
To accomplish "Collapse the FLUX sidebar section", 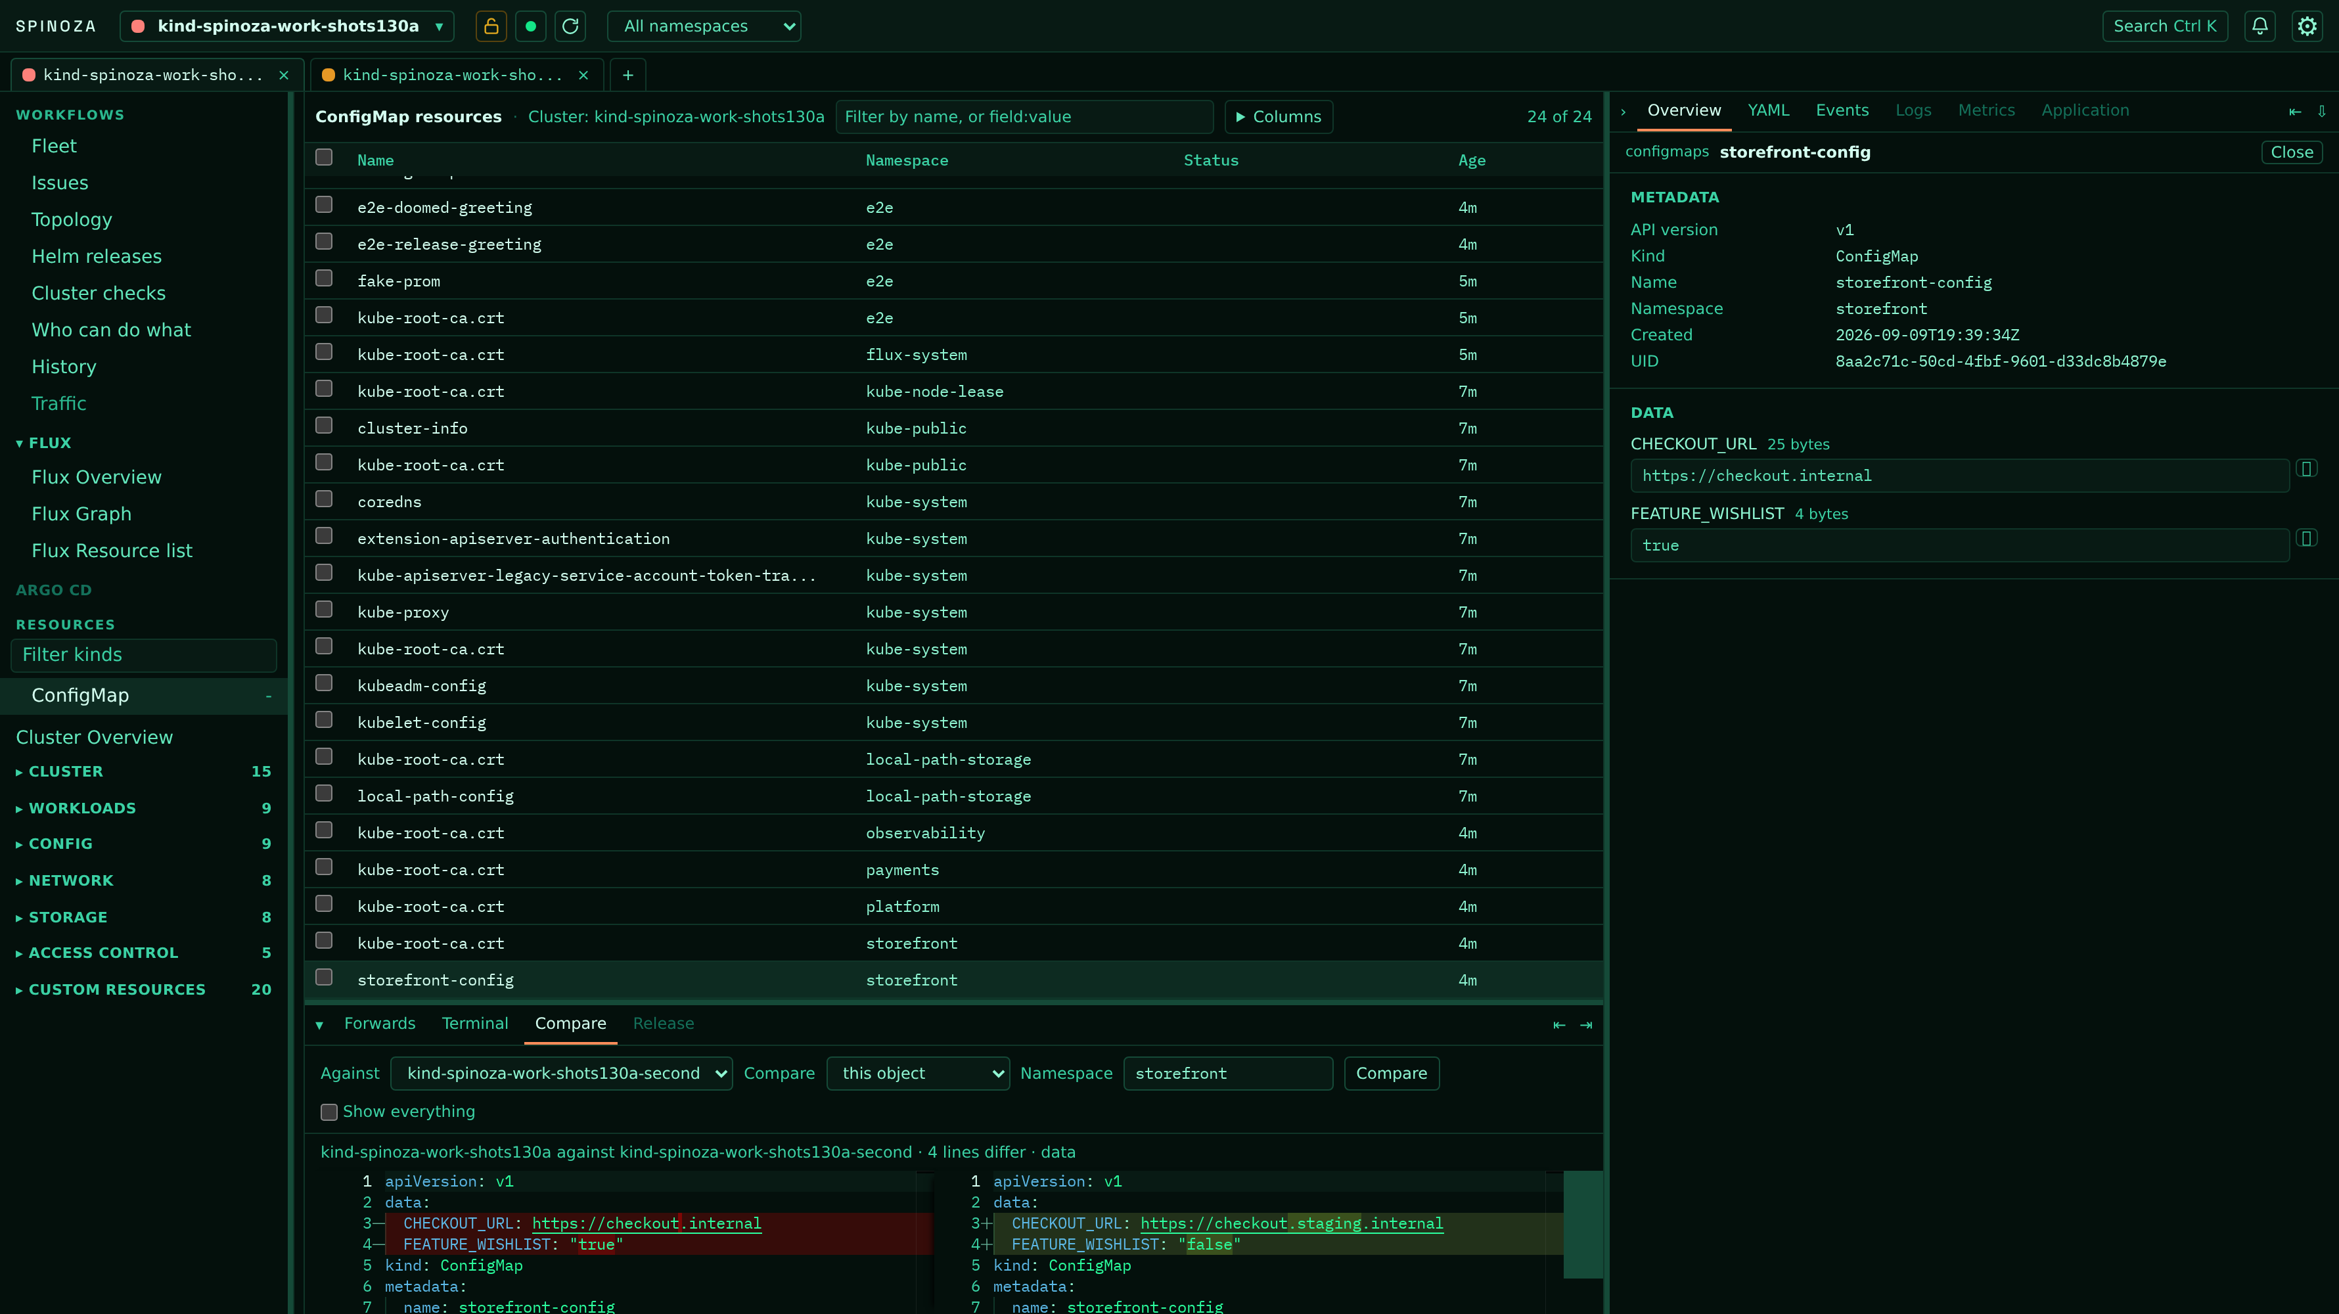I will [43, 443].
